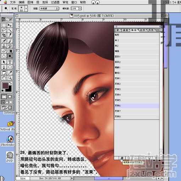Screen dimensions: 181x181
Task: Click the trash icon in Paths panel
Action: (x=156, y=158)
